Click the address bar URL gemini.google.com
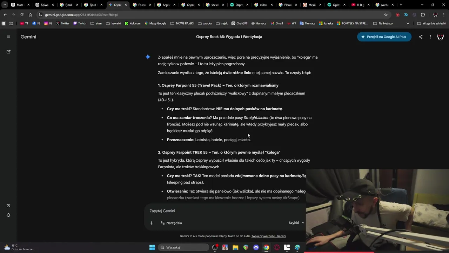This screenshot has width=449, height=253. point(81,15)
